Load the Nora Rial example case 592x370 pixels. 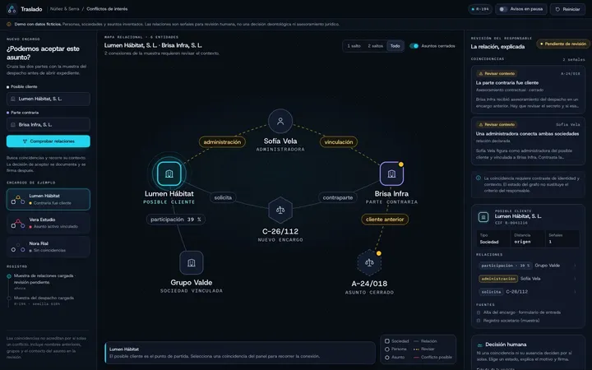click(49, 247)
